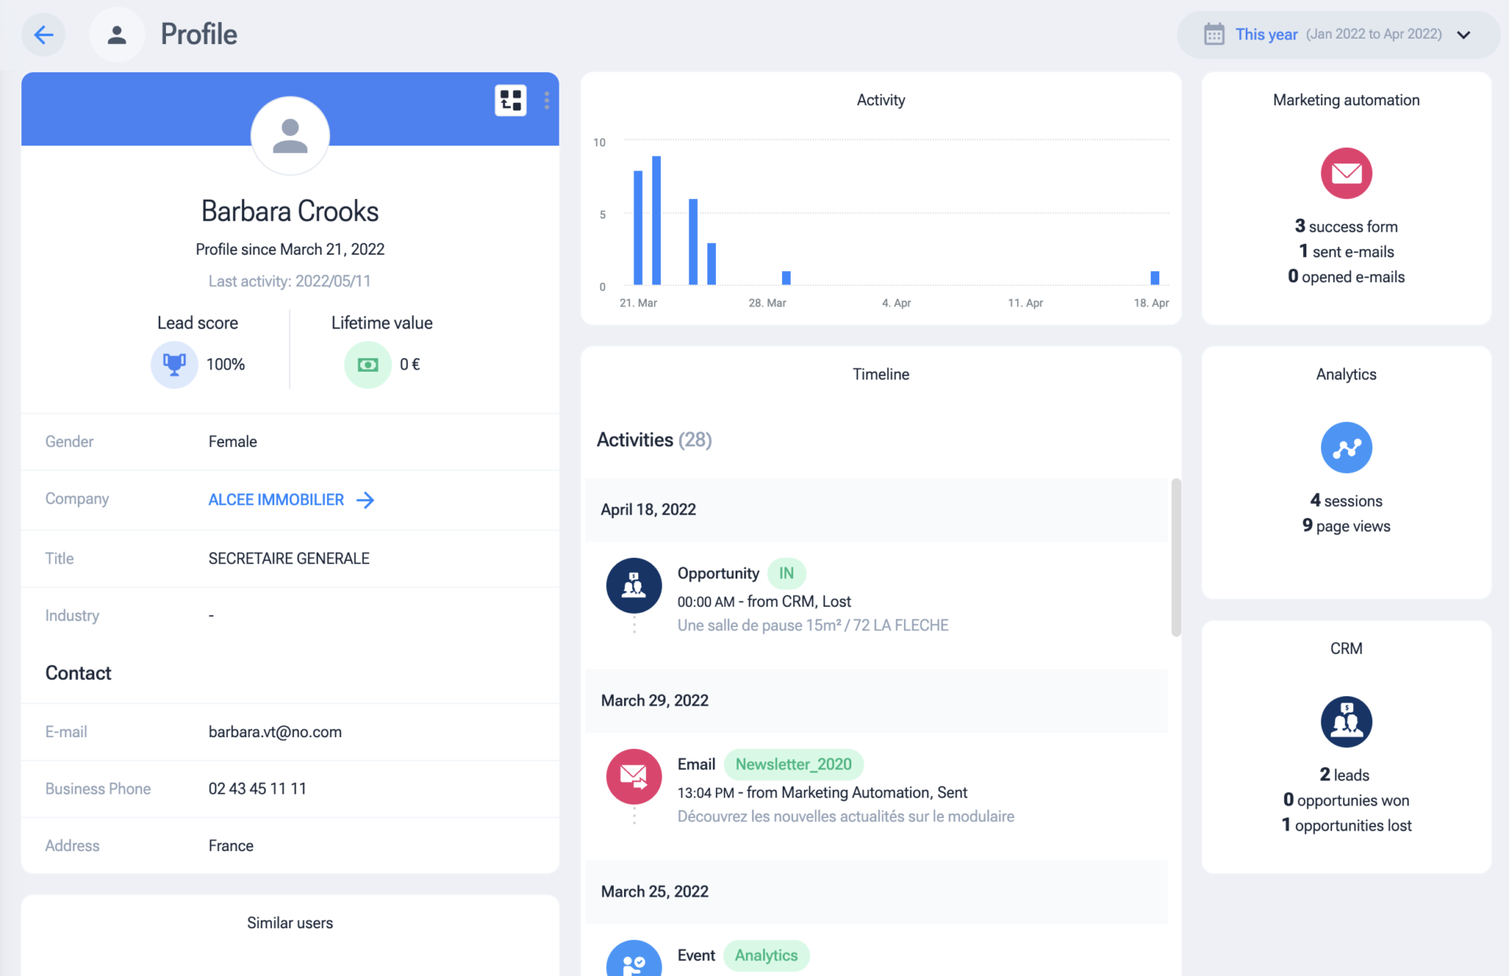The image size is (1509, 976).
Task: Click the profile person icon in the header
Action: (116, 35)
